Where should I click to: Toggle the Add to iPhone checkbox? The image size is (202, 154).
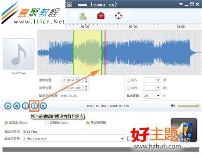[x=6, y=123]
